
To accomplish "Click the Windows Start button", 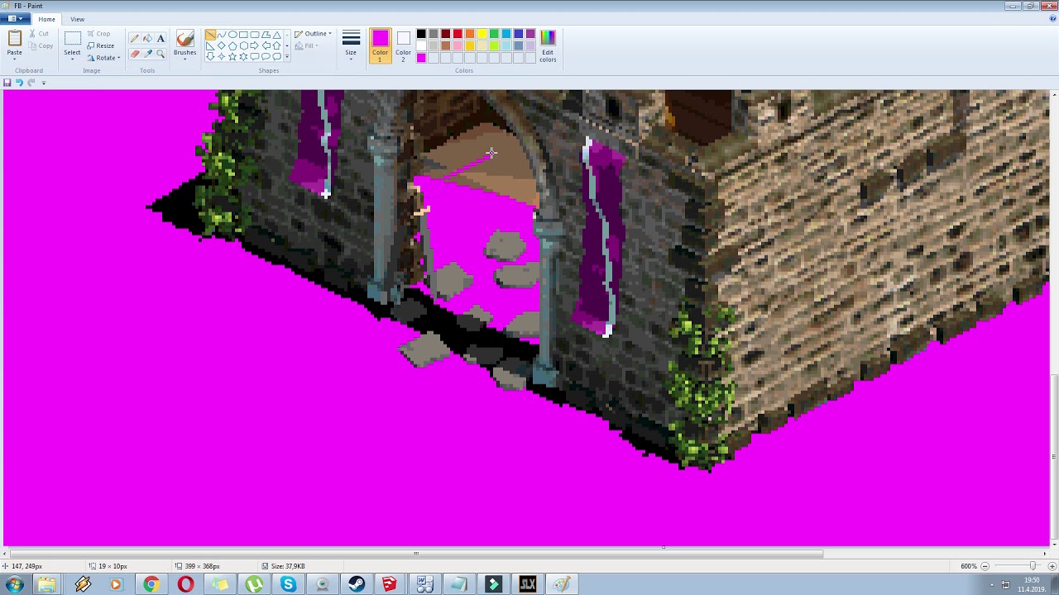I will click(x=14, y=584).
